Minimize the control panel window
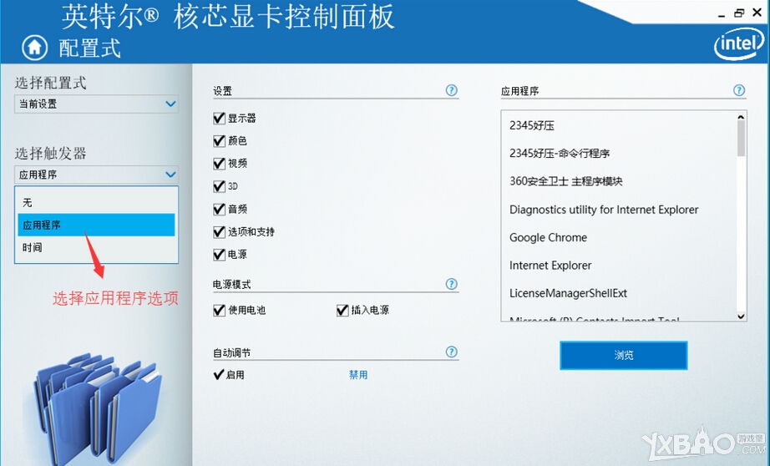Screen dimensions: 770x466 coord(722,15)
